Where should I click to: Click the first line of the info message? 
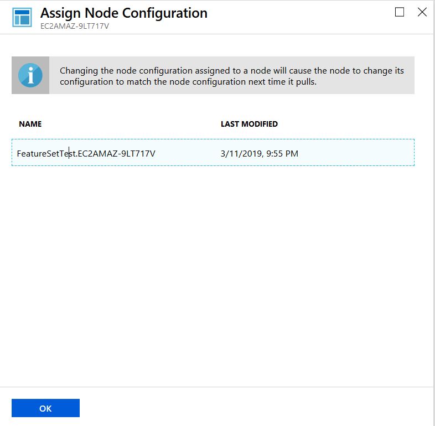[x=231, y=71]
